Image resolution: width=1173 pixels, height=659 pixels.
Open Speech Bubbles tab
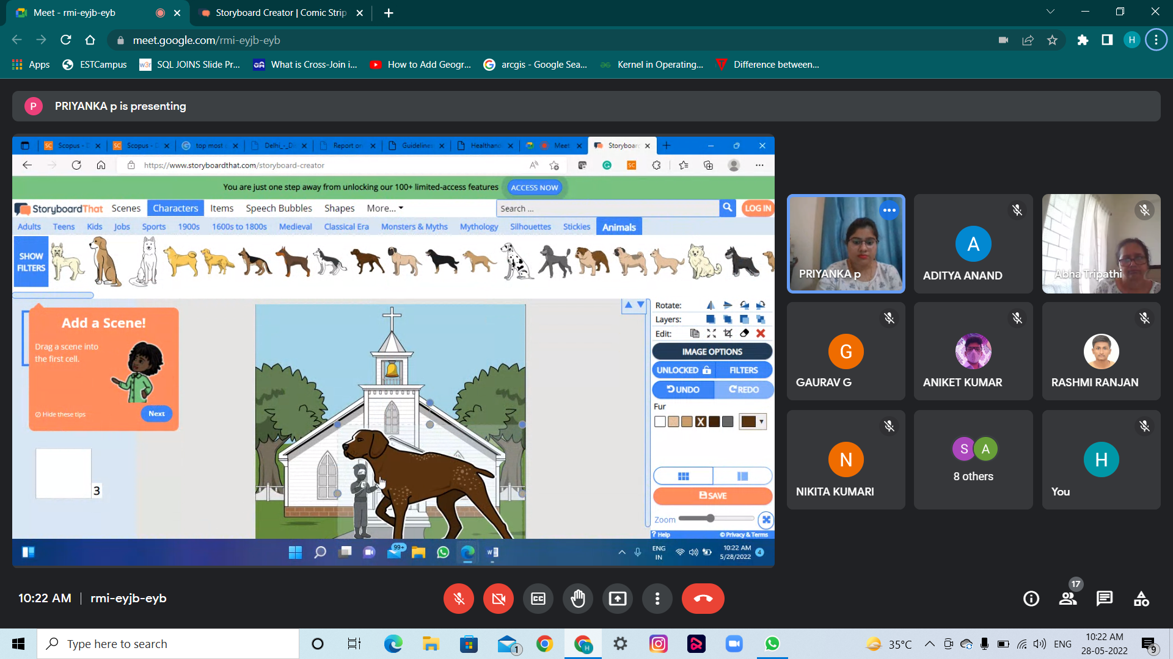click(x=279, y=208)
